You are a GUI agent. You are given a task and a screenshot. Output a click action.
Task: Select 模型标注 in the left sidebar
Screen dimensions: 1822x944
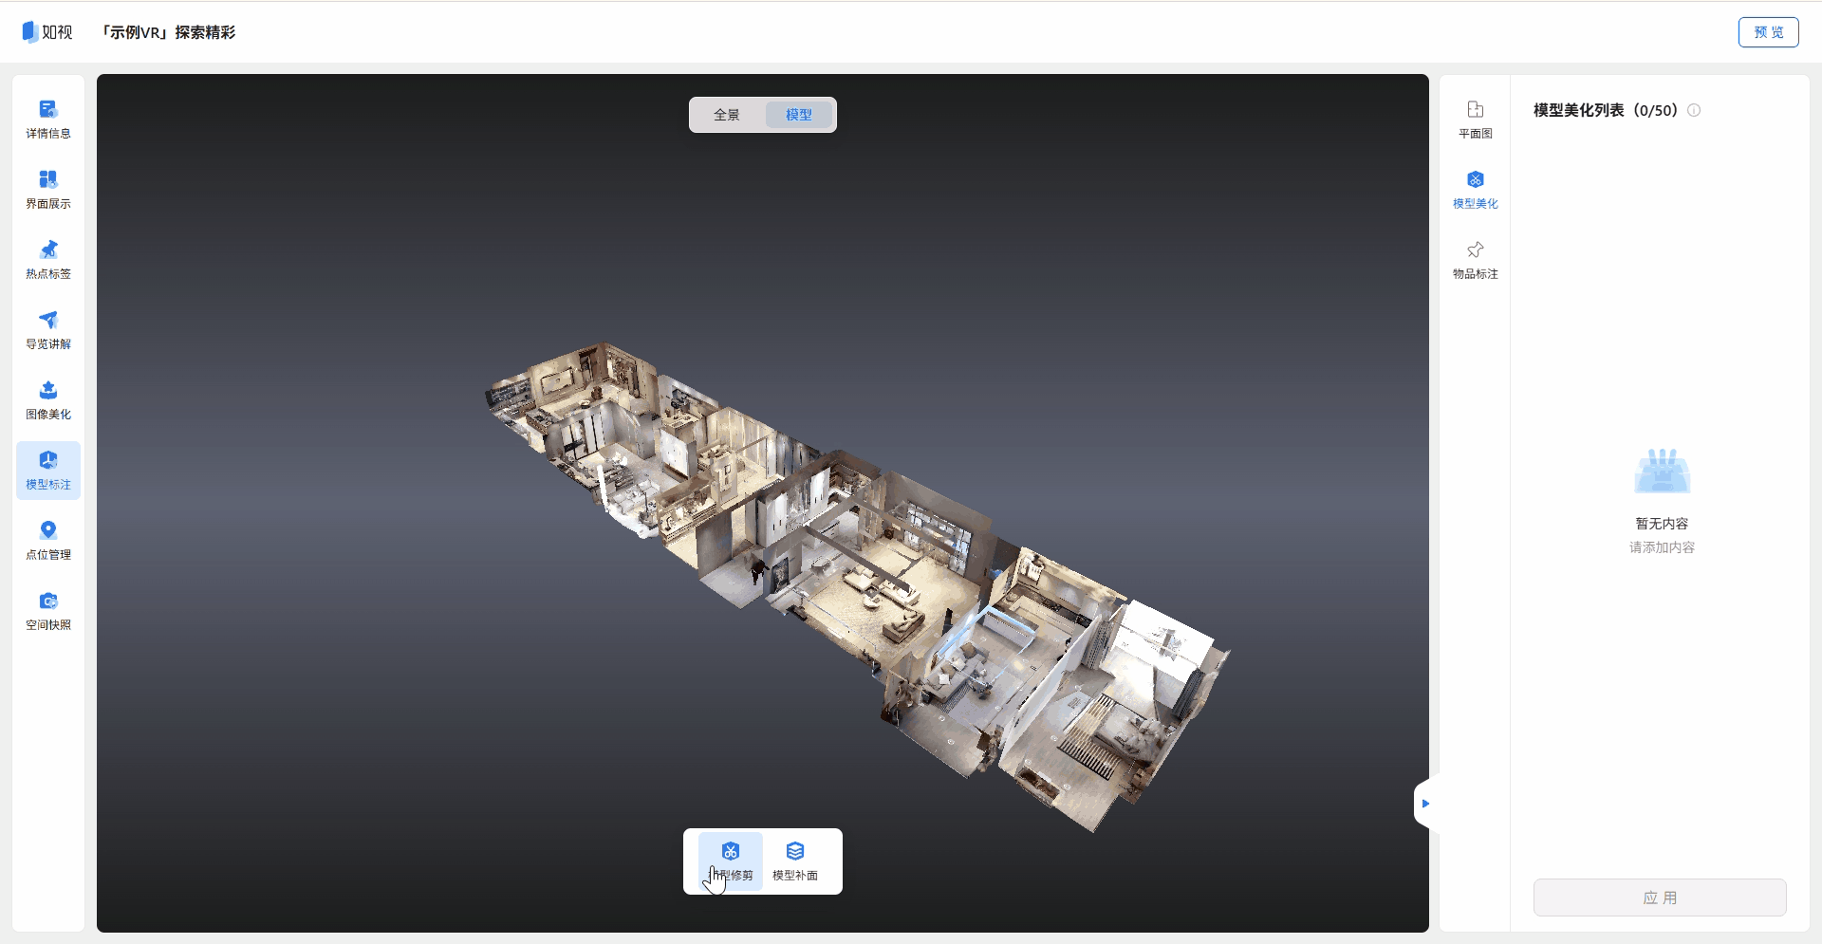point(48,470)
